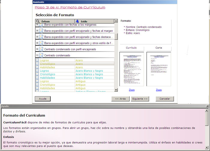
Task: Click the Ayuda panel scrollbar thumb
Action: (x=207, y=119)
